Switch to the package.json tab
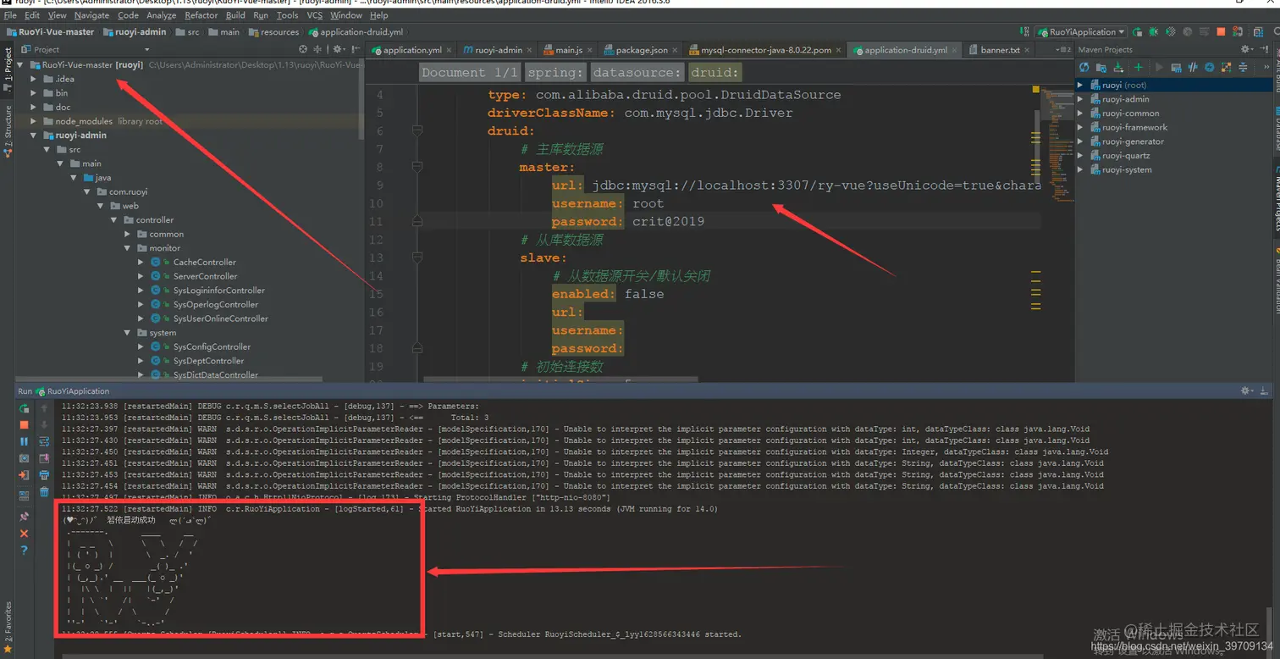 point(641,50)
